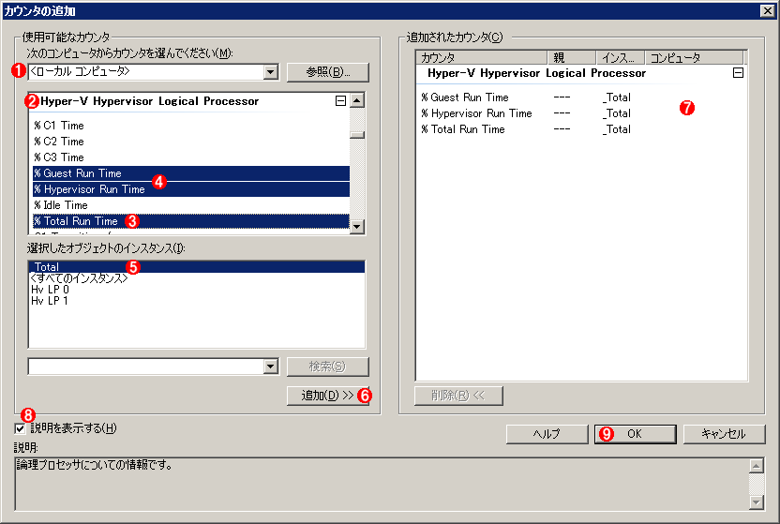
Task: Select the added % Guest Run Time row
Action: [x=581, y=97]
